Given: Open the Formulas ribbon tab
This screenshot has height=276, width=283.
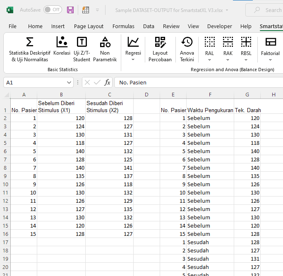Looking at the screenshot, I should (x=123, y=26).
